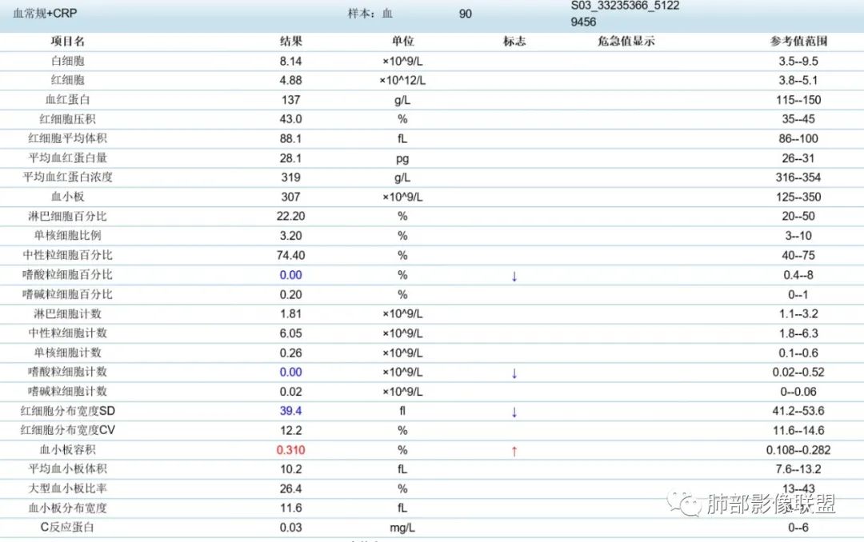Click the blue result value 39.4
The height and width of the screenshot is (542, 864).
pyautogui.click(x=291, y=411)
